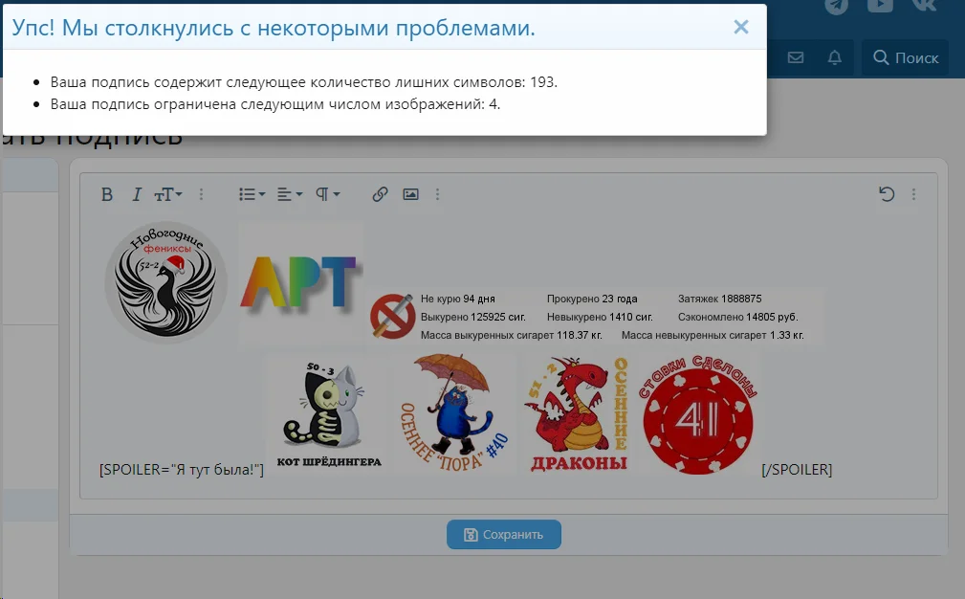Screen dimensions: 965x599
Task: Open the insert image tool
Action: (410, 193)
